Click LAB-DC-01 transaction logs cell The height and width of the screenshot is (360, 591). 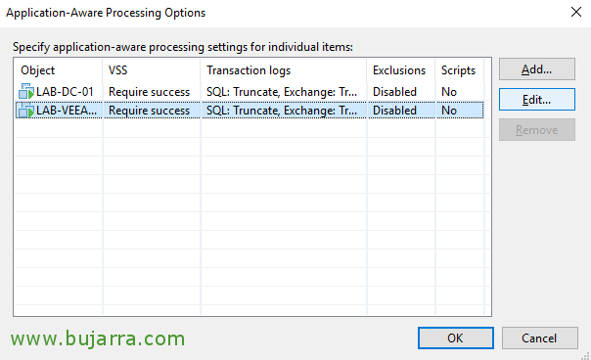click(282, 92)
